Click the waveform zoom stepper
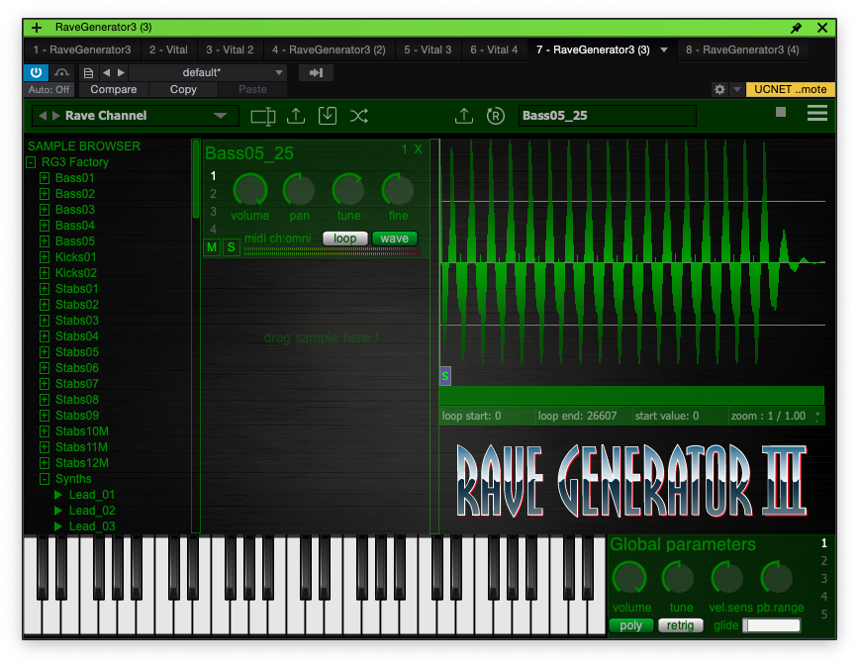This screenshot has width=859, height=666. click(x=817, y=417)
